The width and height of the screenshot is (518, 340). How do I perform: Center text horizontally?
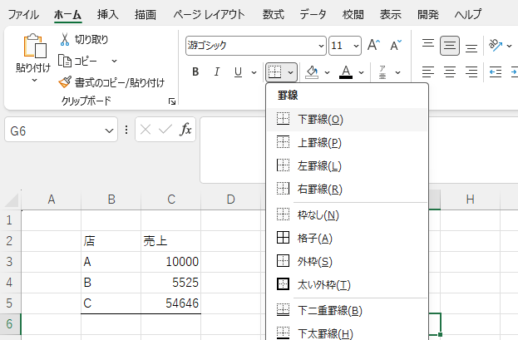click(450, 71)
